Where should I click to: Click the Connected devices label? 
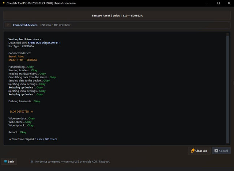25,25
